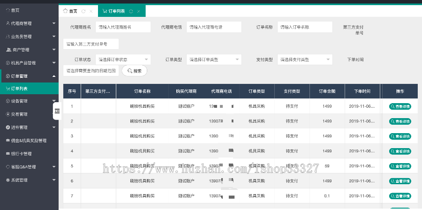This screenshot has height=210, width=422.
Task: View details for order row 7
Action: 400,196
